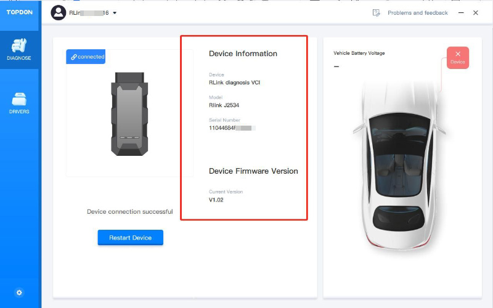Click the user profile avatar icon

(59, 12)
